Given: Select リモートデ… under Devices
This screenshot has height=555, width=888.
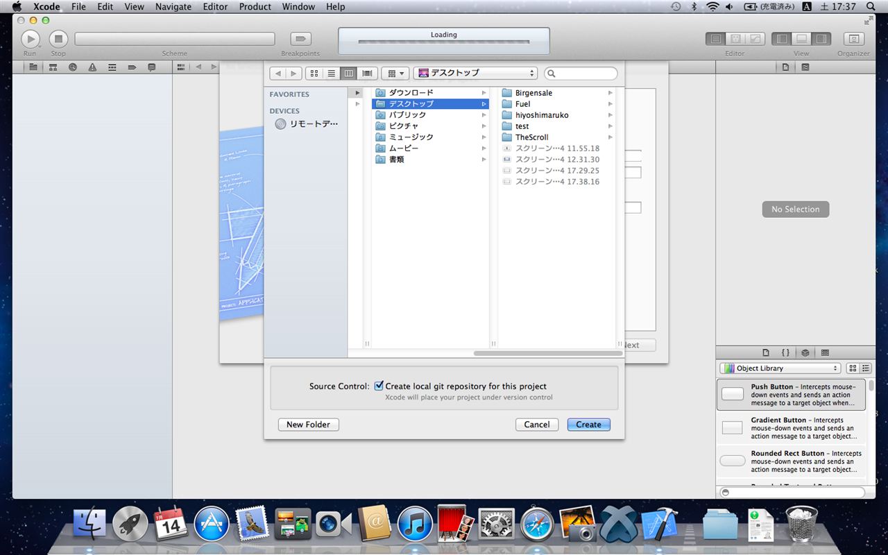Looking at the screenshot, I should tap(307, 123).
